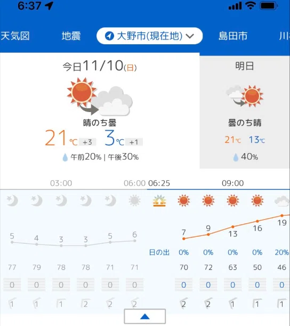Tap tomorrow's cloudy-then-sunny weather icon
Image resolution: width=290 pixels, height=326 pixels.
click(245, 96)
